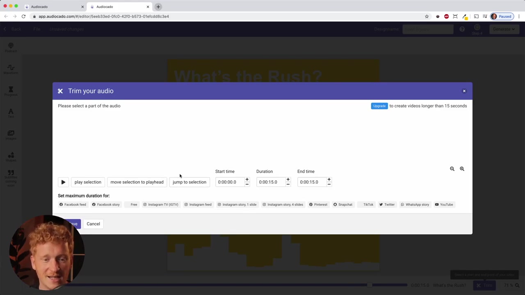Screen dimensions: 525x295
Task: Open the File menu in editor
Action: (37, 29)
